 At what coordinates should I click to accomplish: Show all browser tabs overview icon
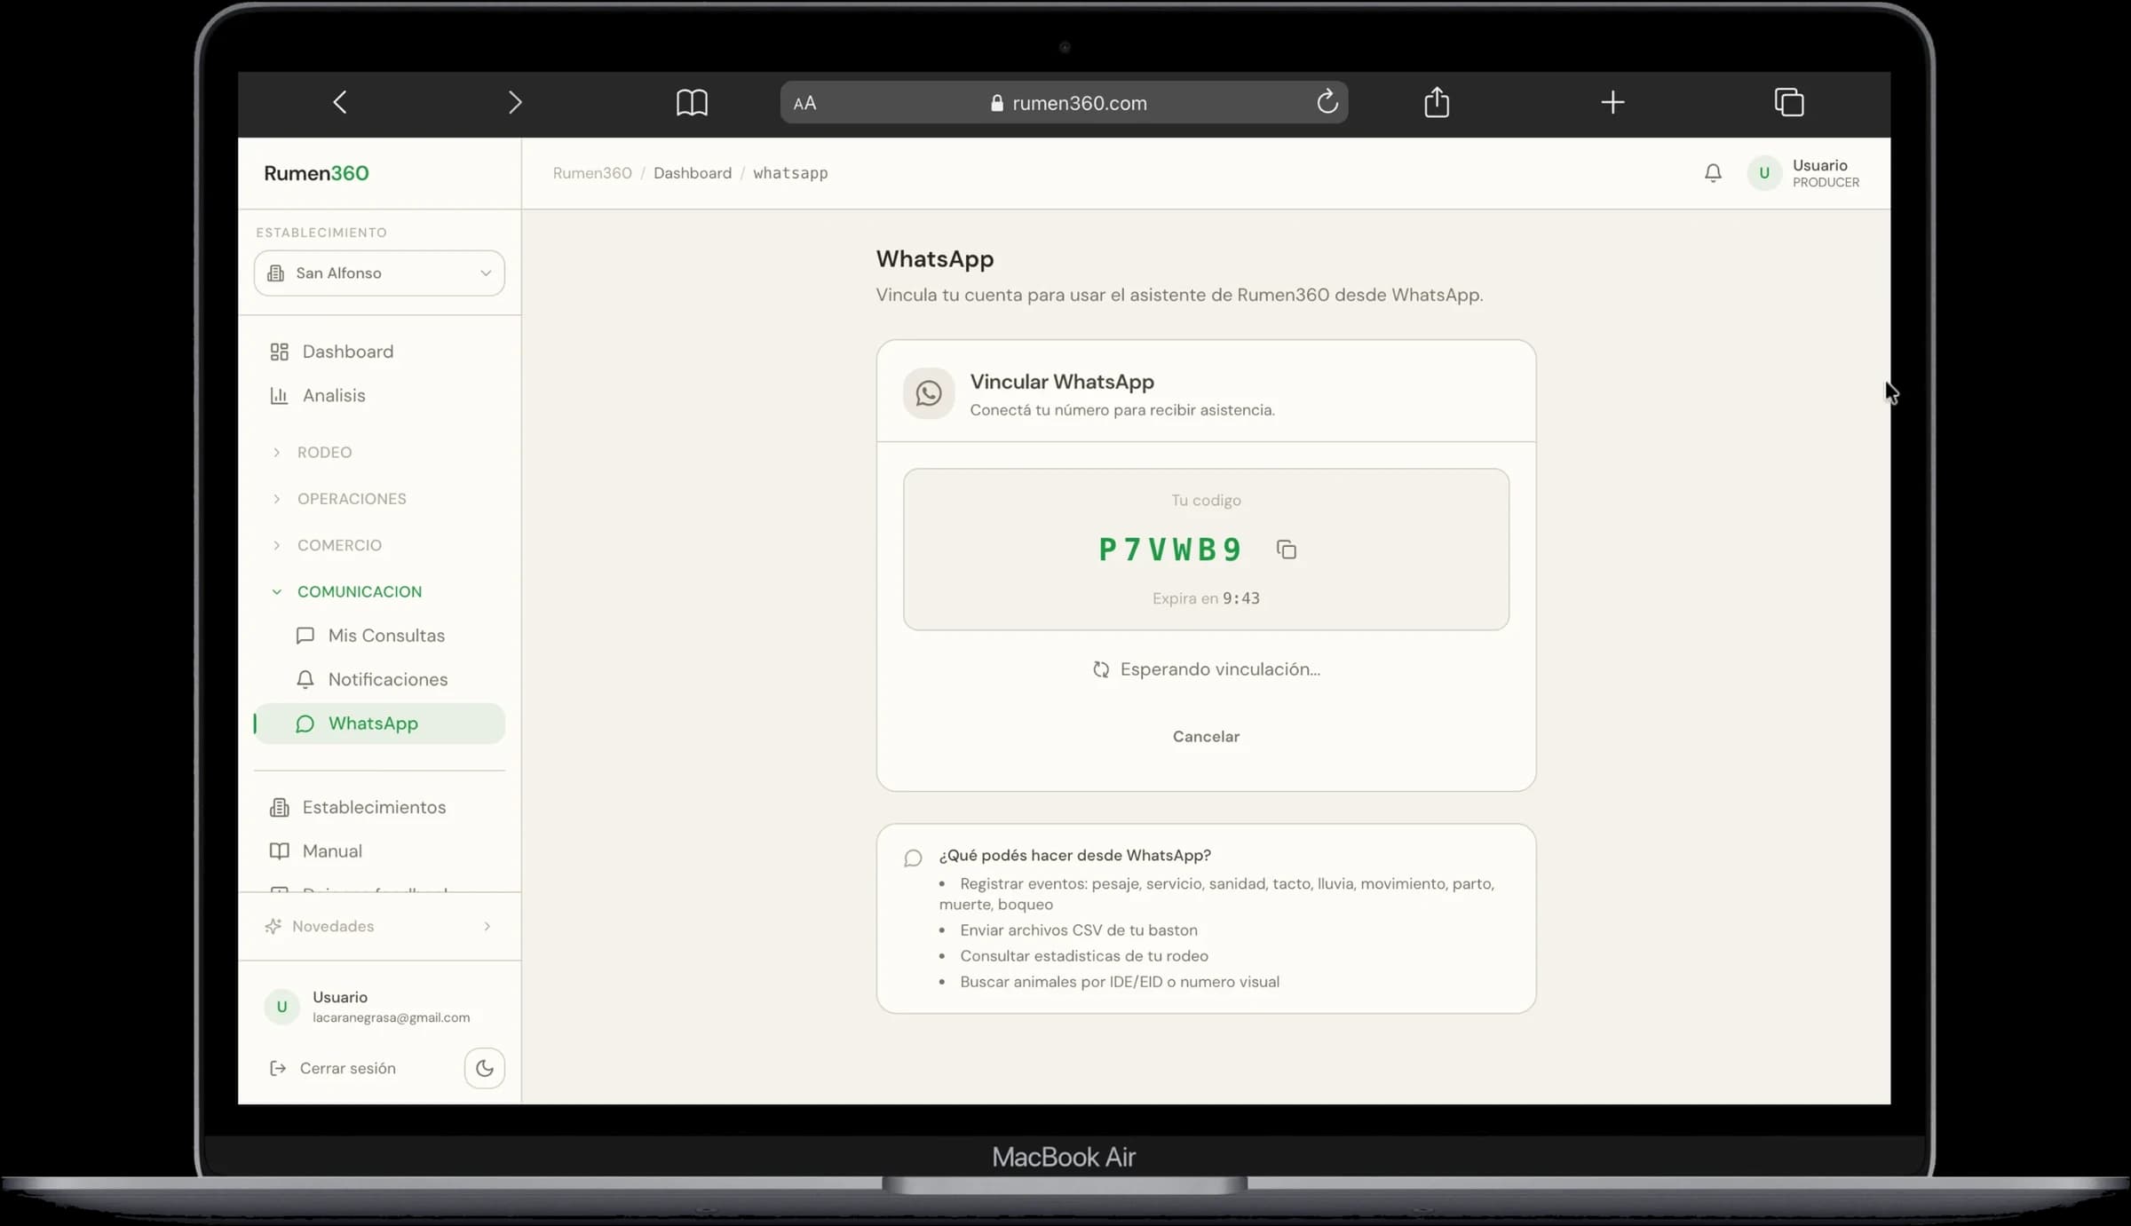1789,102
